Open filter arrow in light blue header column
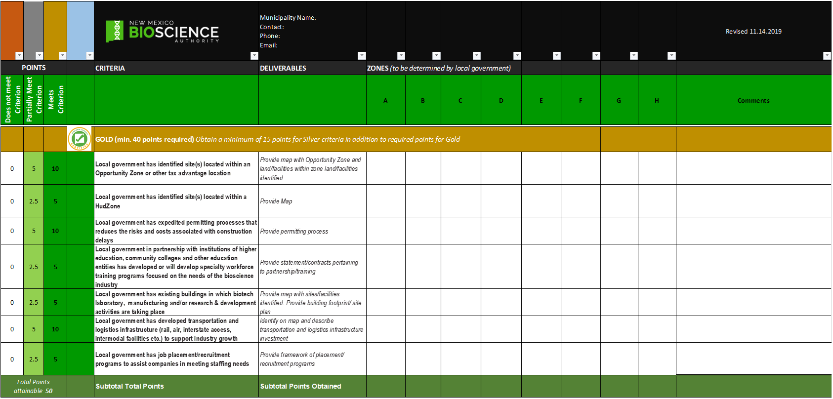The width and height of the screenshot is (833, 399). tap(89, 55)
